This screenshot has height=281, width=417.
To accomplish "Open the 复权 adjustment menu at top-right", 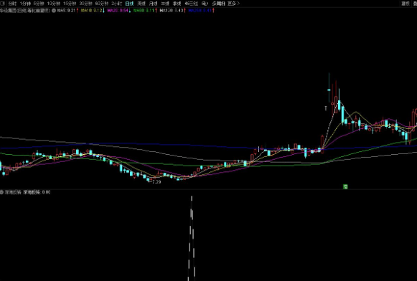I will coord(406,4).
